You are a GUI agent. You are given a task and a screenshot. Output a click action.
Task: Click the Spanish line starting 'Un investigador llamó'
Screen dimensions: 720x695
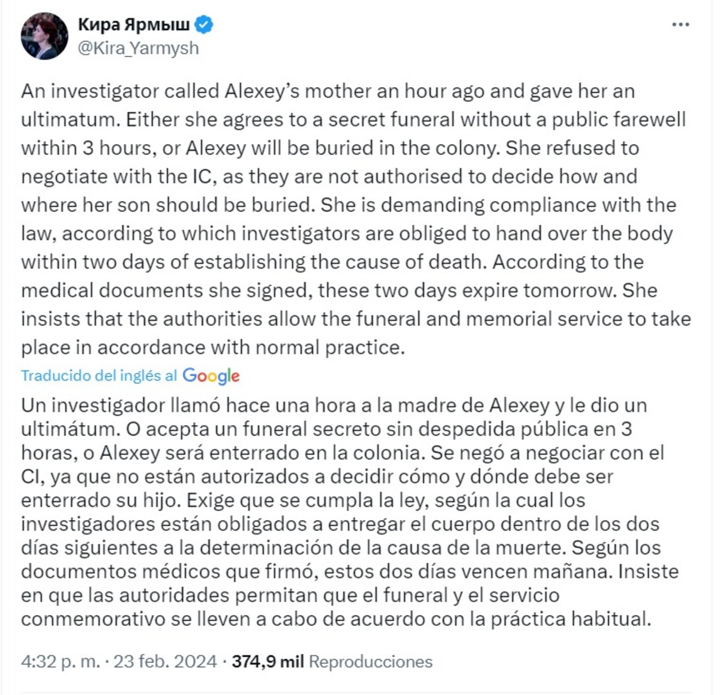(334, 405)
